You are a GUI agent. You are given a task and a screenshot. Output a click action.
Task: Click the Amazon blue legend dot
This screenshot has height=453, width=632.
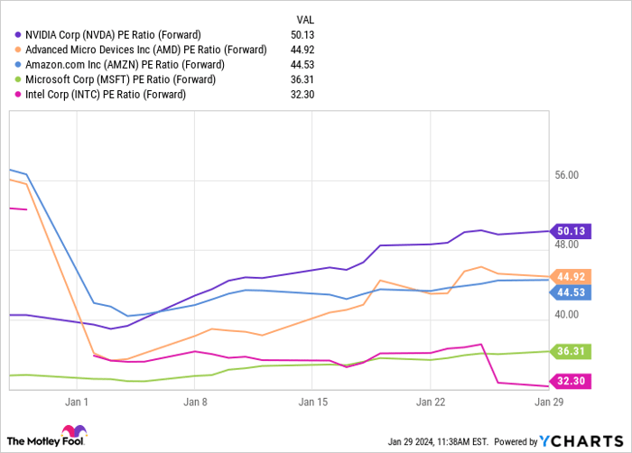click(17, 63)
